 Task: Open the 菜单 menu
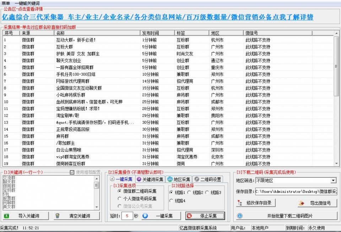click(x=6, y=3)
